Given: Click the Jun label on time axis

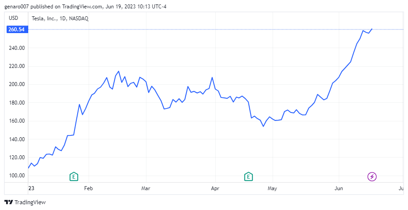Looking at the screenshot, I should point(338,188).
